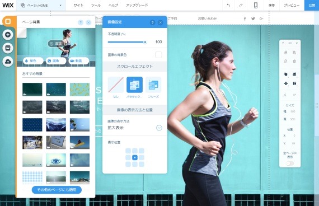Close the page background panel
Image resolution: width=319 pixels, height=206 pixels.
(x=88, y=22)
